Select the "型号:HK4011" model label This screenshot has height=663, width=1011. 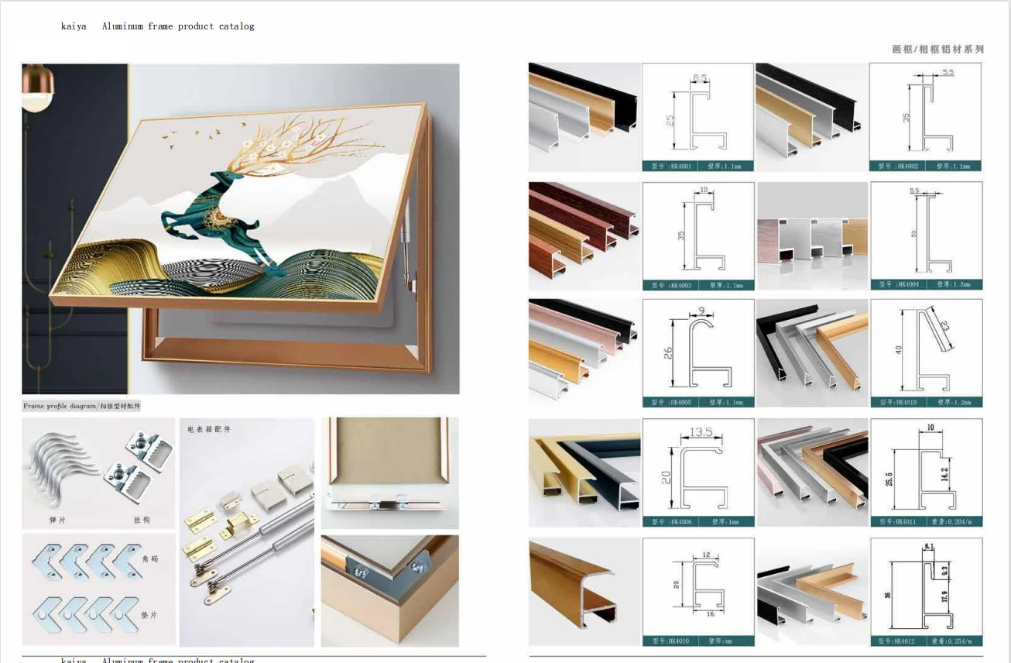tap(898, 522)
